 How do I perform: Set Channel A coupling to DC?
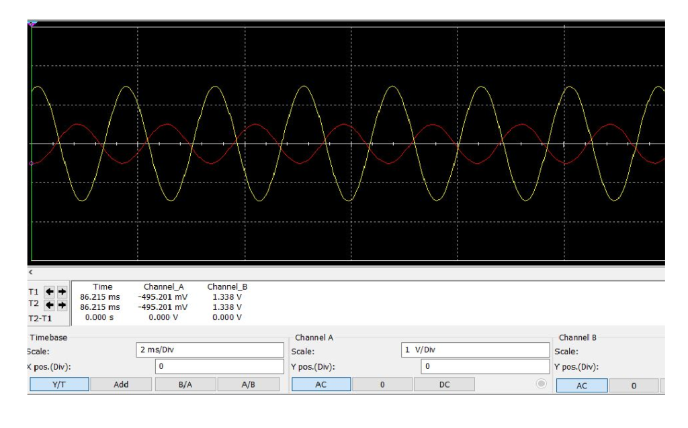tap(445, 384)
